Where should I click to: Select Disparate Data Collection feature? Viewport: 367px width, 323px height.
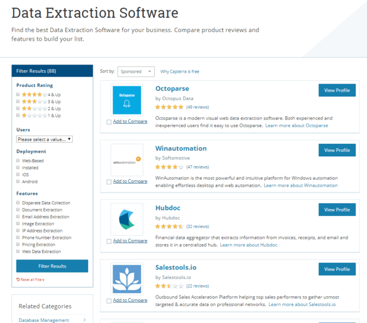tap(18, 203)
